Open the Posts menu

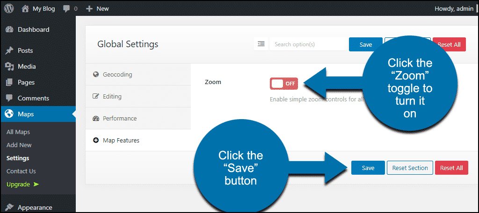(x=25, y=50)
